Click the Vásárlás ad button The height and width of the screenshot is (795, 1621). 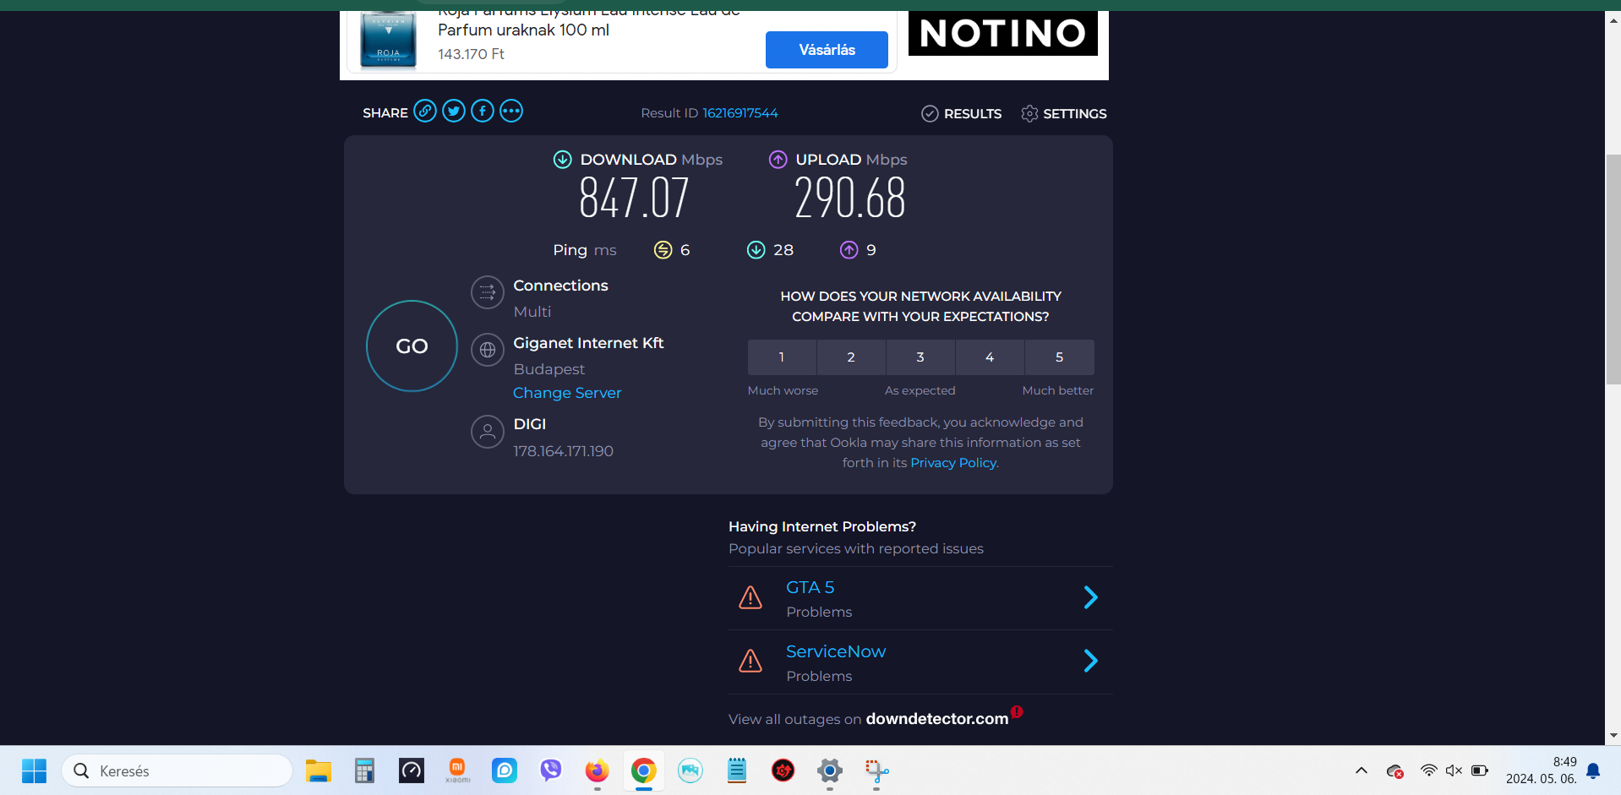point(827,50)
